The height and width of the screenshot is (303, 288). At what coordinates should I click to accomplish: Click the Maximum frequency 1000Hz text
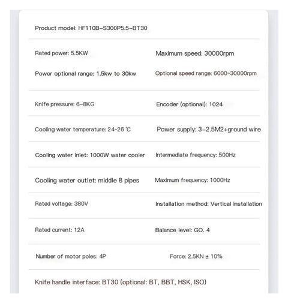tap(193, 181)
